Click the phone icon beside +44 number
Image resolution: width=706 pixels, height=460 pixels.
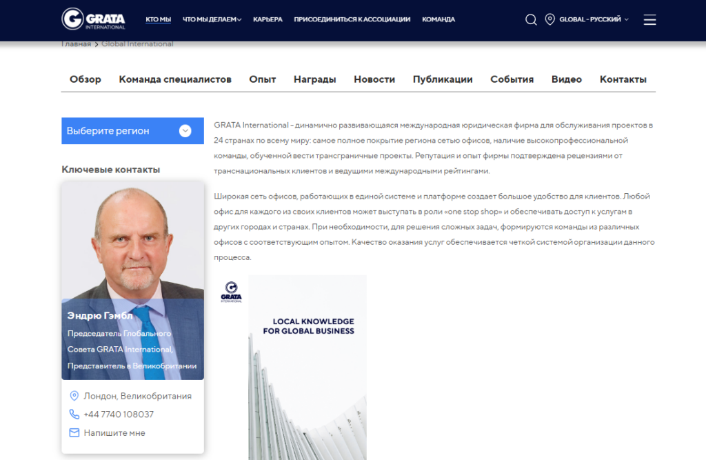point(74,414)
